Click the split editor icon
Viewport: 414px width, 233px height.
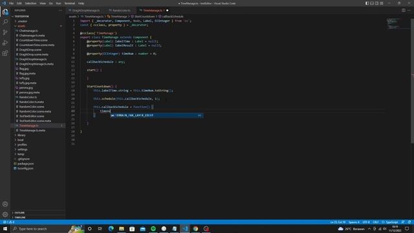click(x=404, y=10)
